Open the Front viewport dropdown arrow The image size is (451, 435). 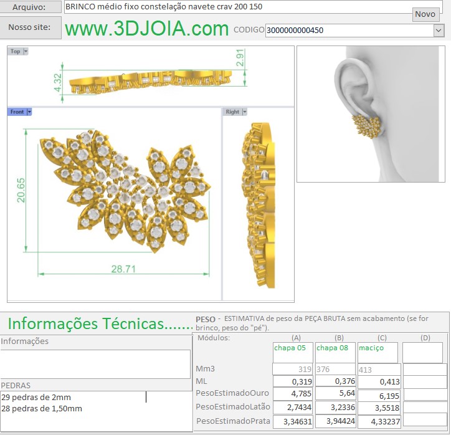pos(29,112)
